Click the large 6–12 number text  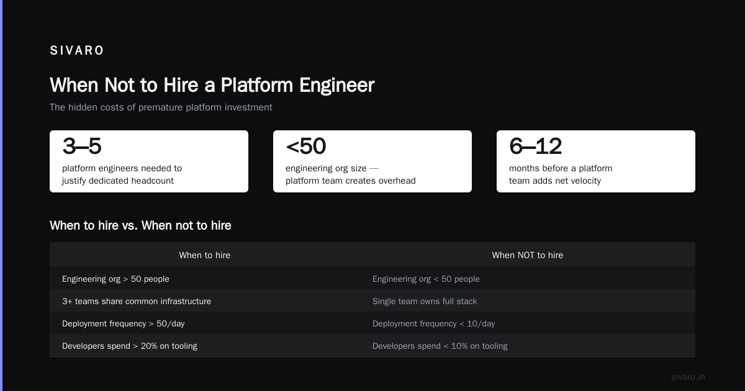click(x=535, y=146)
